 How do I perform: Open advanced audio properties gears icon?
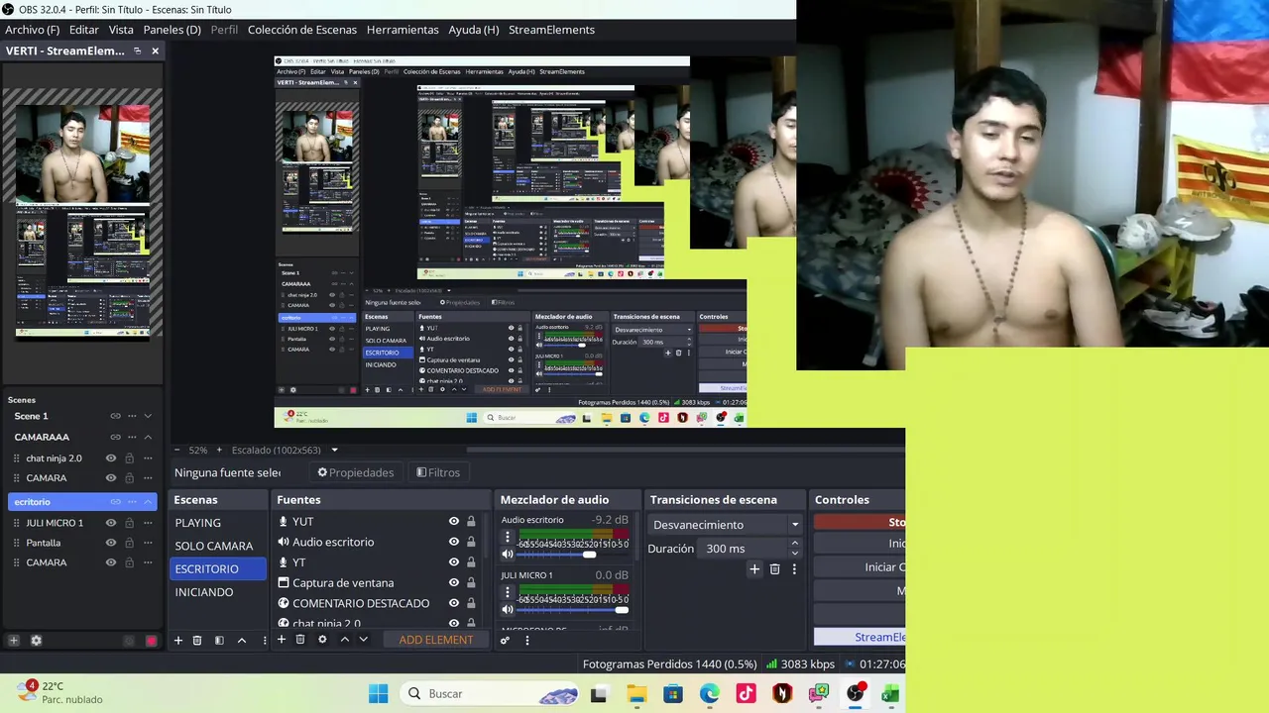(506, 641)
